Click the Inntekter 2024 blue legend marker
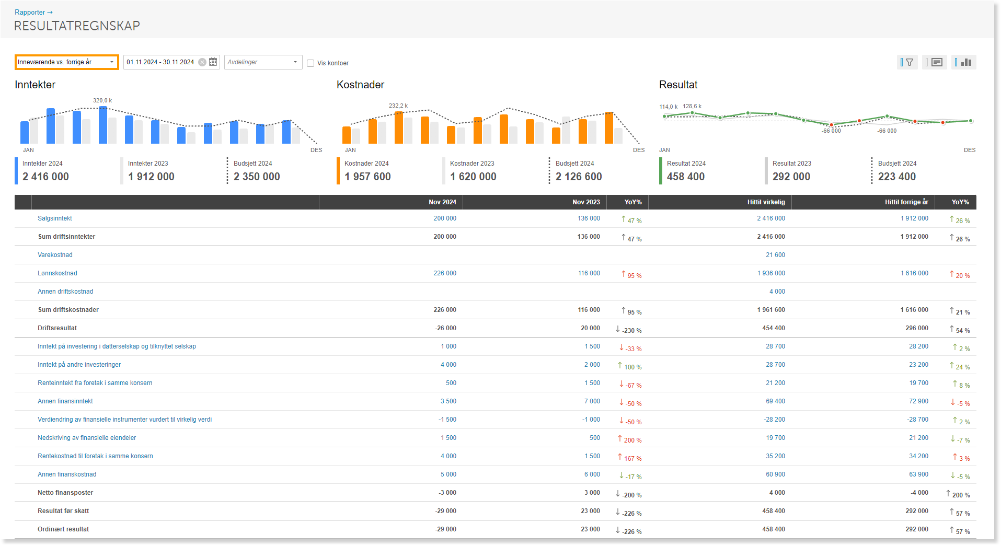The height and width of the screenshot is (546, 1001). point(16,171)
